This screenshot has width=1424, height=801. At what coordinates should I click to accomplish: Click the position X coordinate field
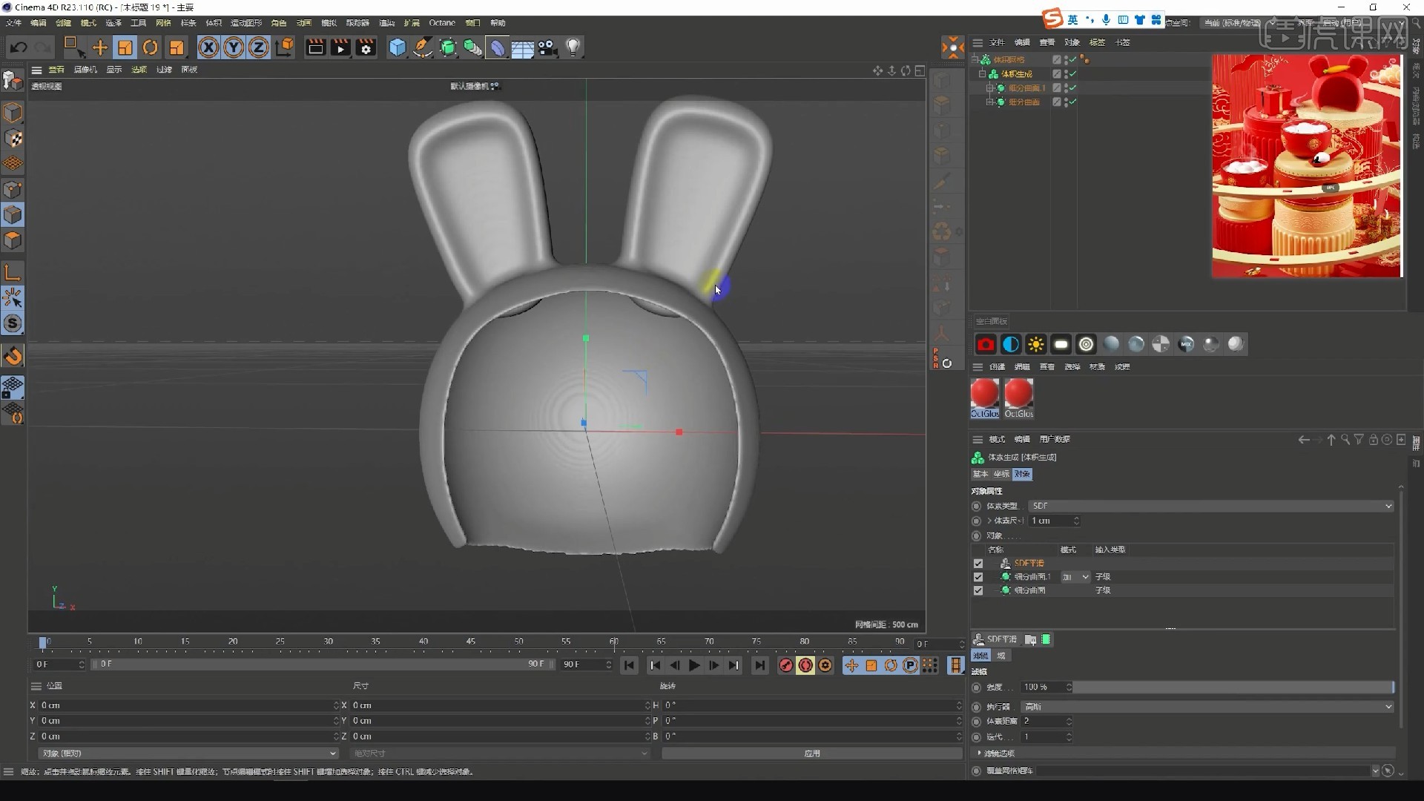pos(189,705)
